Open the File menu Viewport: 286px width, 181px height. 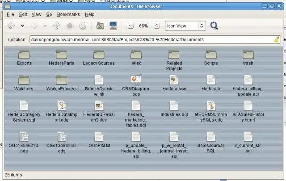tap(10, 14)
